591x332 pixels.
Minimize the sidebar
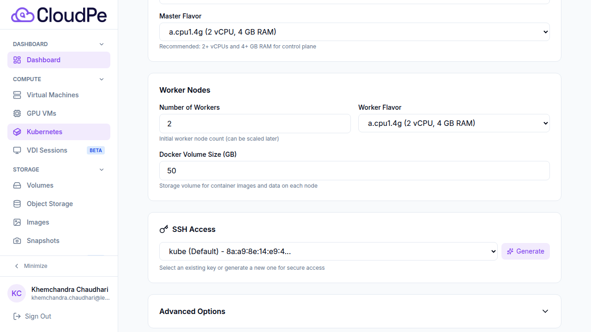coord(59,266)
